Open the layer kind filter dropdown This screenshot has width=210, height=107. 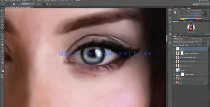click(x=178, y=39)
